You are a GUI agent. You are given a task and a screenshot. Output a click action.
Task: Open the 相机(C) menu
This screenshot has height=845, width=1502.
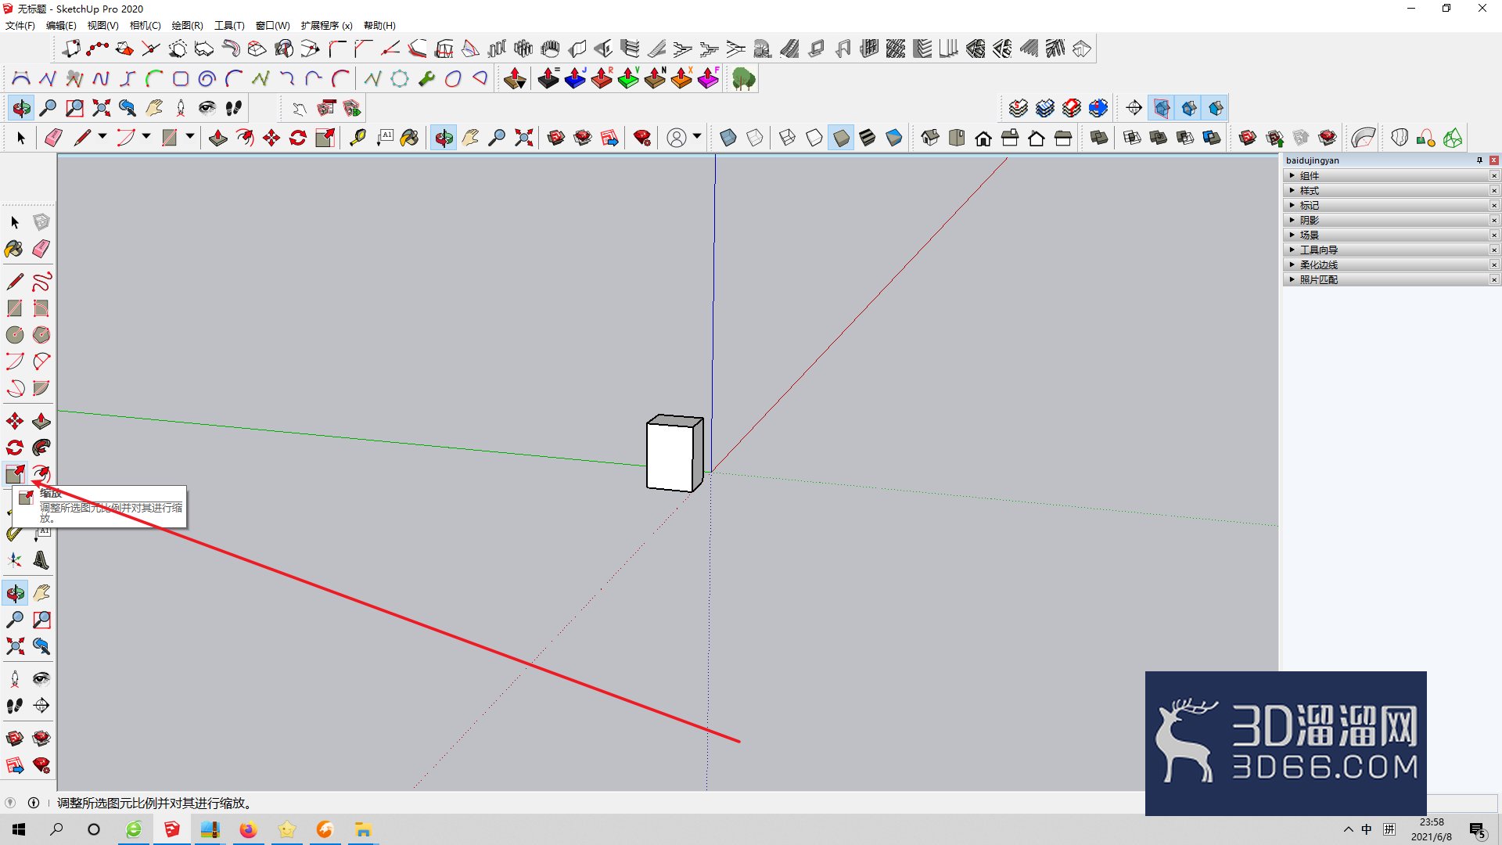(145, 26)
